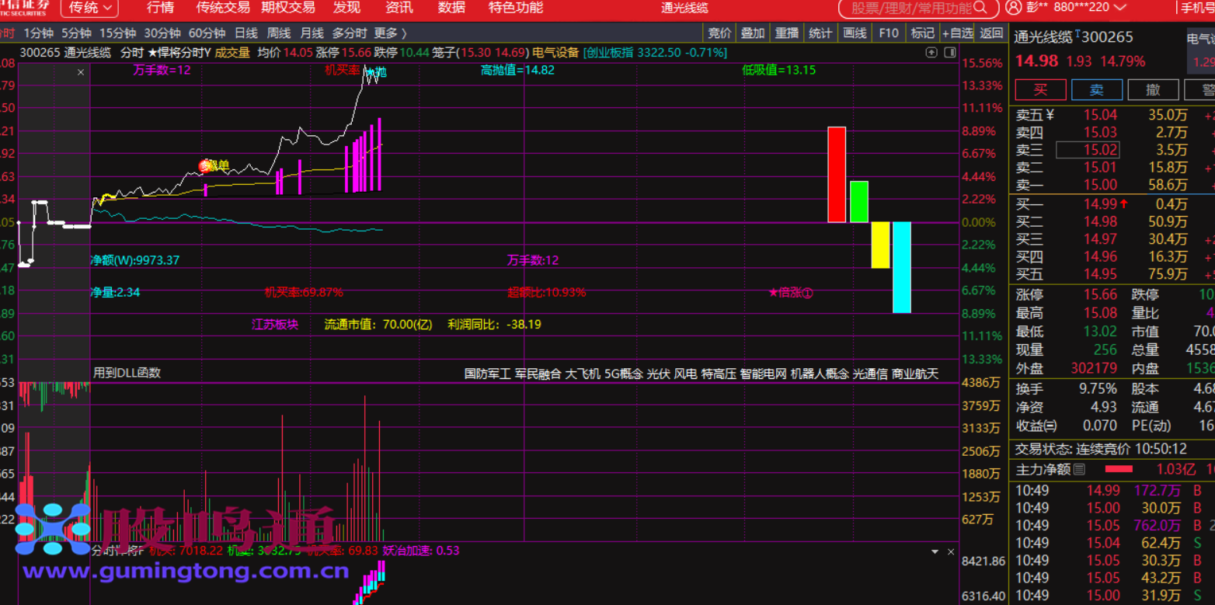Screen dimensions: 1215x605
Task: Click the 爆单 alert marker on chart
Action: click(206, 165)
